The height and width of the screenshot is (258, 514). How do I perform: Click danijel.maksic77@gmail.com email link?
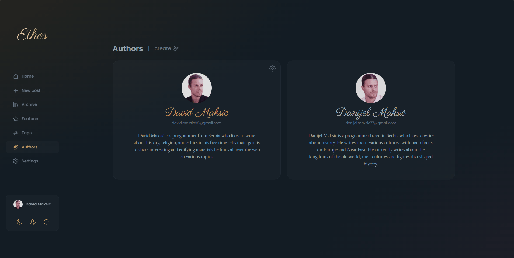click(371, 123)
